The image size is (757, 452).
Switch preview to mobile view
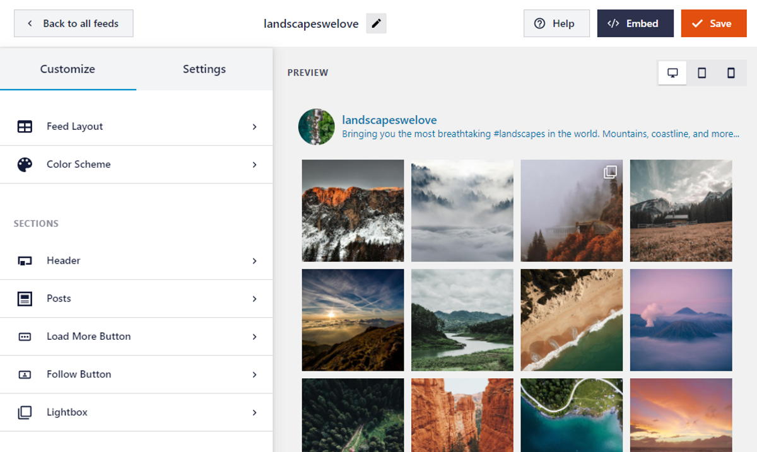[x=731, y=73]
